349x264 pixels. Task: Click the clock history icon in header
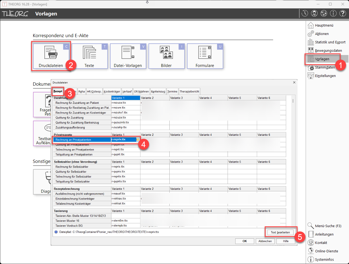tap(305, 14)
